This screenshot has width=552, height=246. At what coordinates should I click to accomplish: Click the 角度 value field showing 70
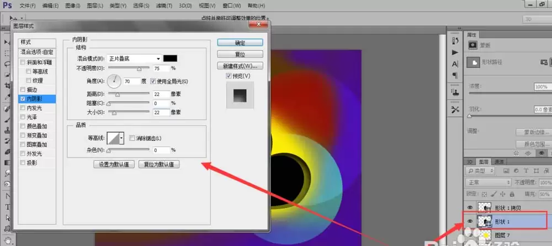click(x=131, y=81)
